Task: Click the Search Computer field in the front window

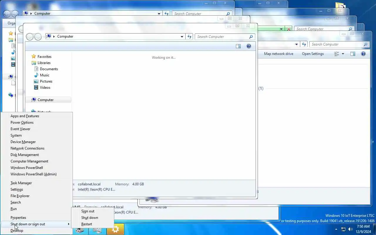Action: [x=225, y=37]
